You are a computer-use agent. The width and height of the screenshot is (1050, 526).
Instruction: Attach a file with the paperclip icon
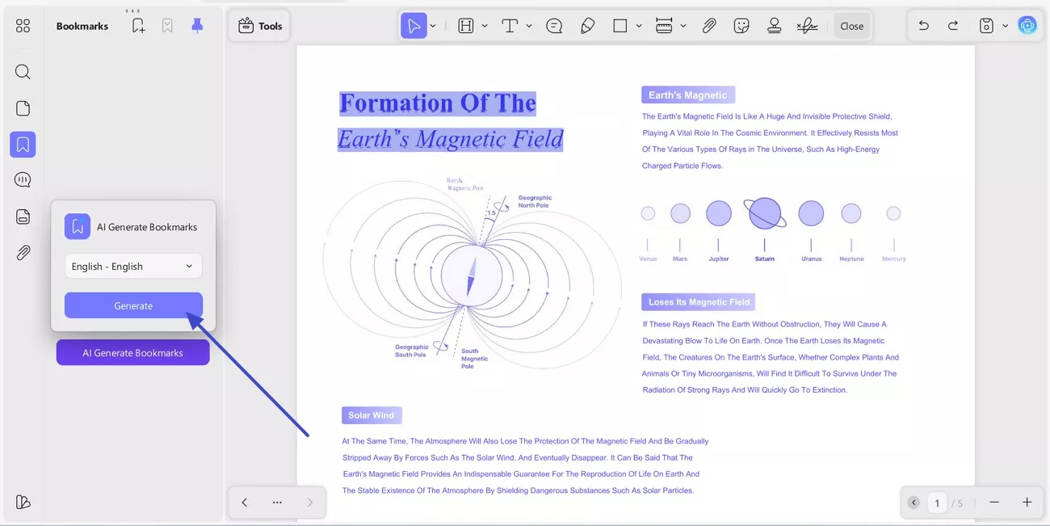pyautogui.click(x=709, y=25)
